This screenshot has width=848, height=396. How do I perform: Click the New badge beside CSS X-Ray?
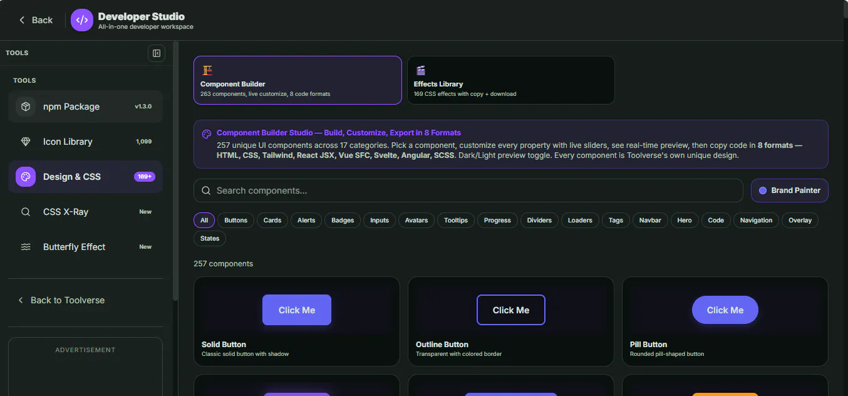coord(145,212)
